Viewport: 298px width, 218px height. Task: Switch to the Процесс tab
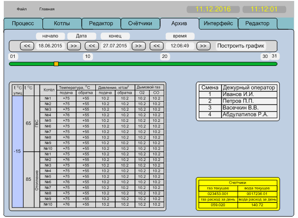pyautogui.click(x=23, y=23)
